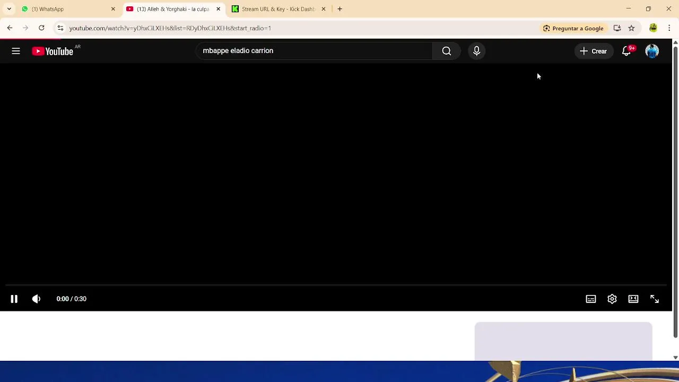This screenshot has width=679, height=382.
Task: Switch to the Stream URL & Key Kick tab
Action: pyautogui.click(x=278, y=9)
